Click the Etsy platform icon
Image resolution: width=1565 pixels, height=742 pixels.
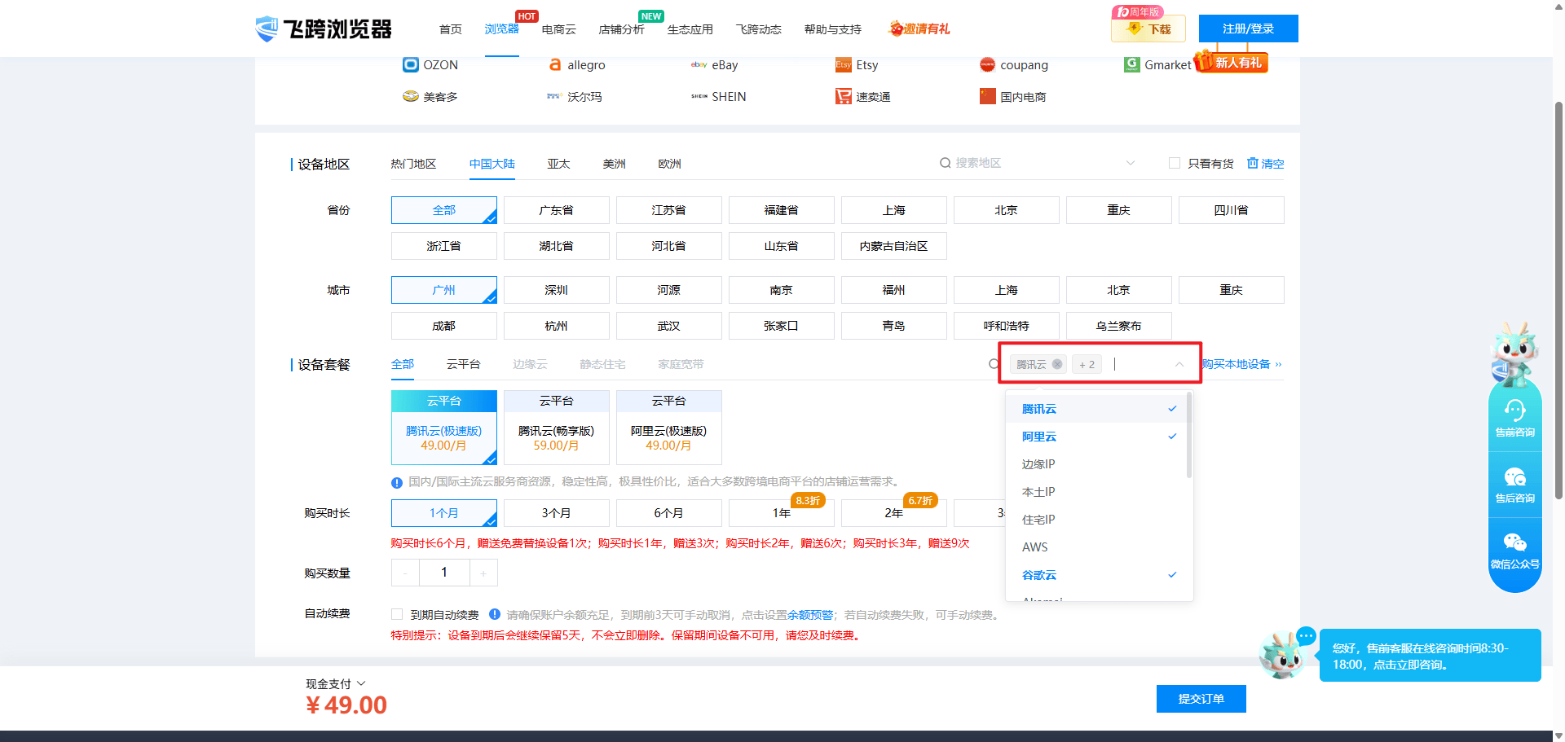point(843,65)
